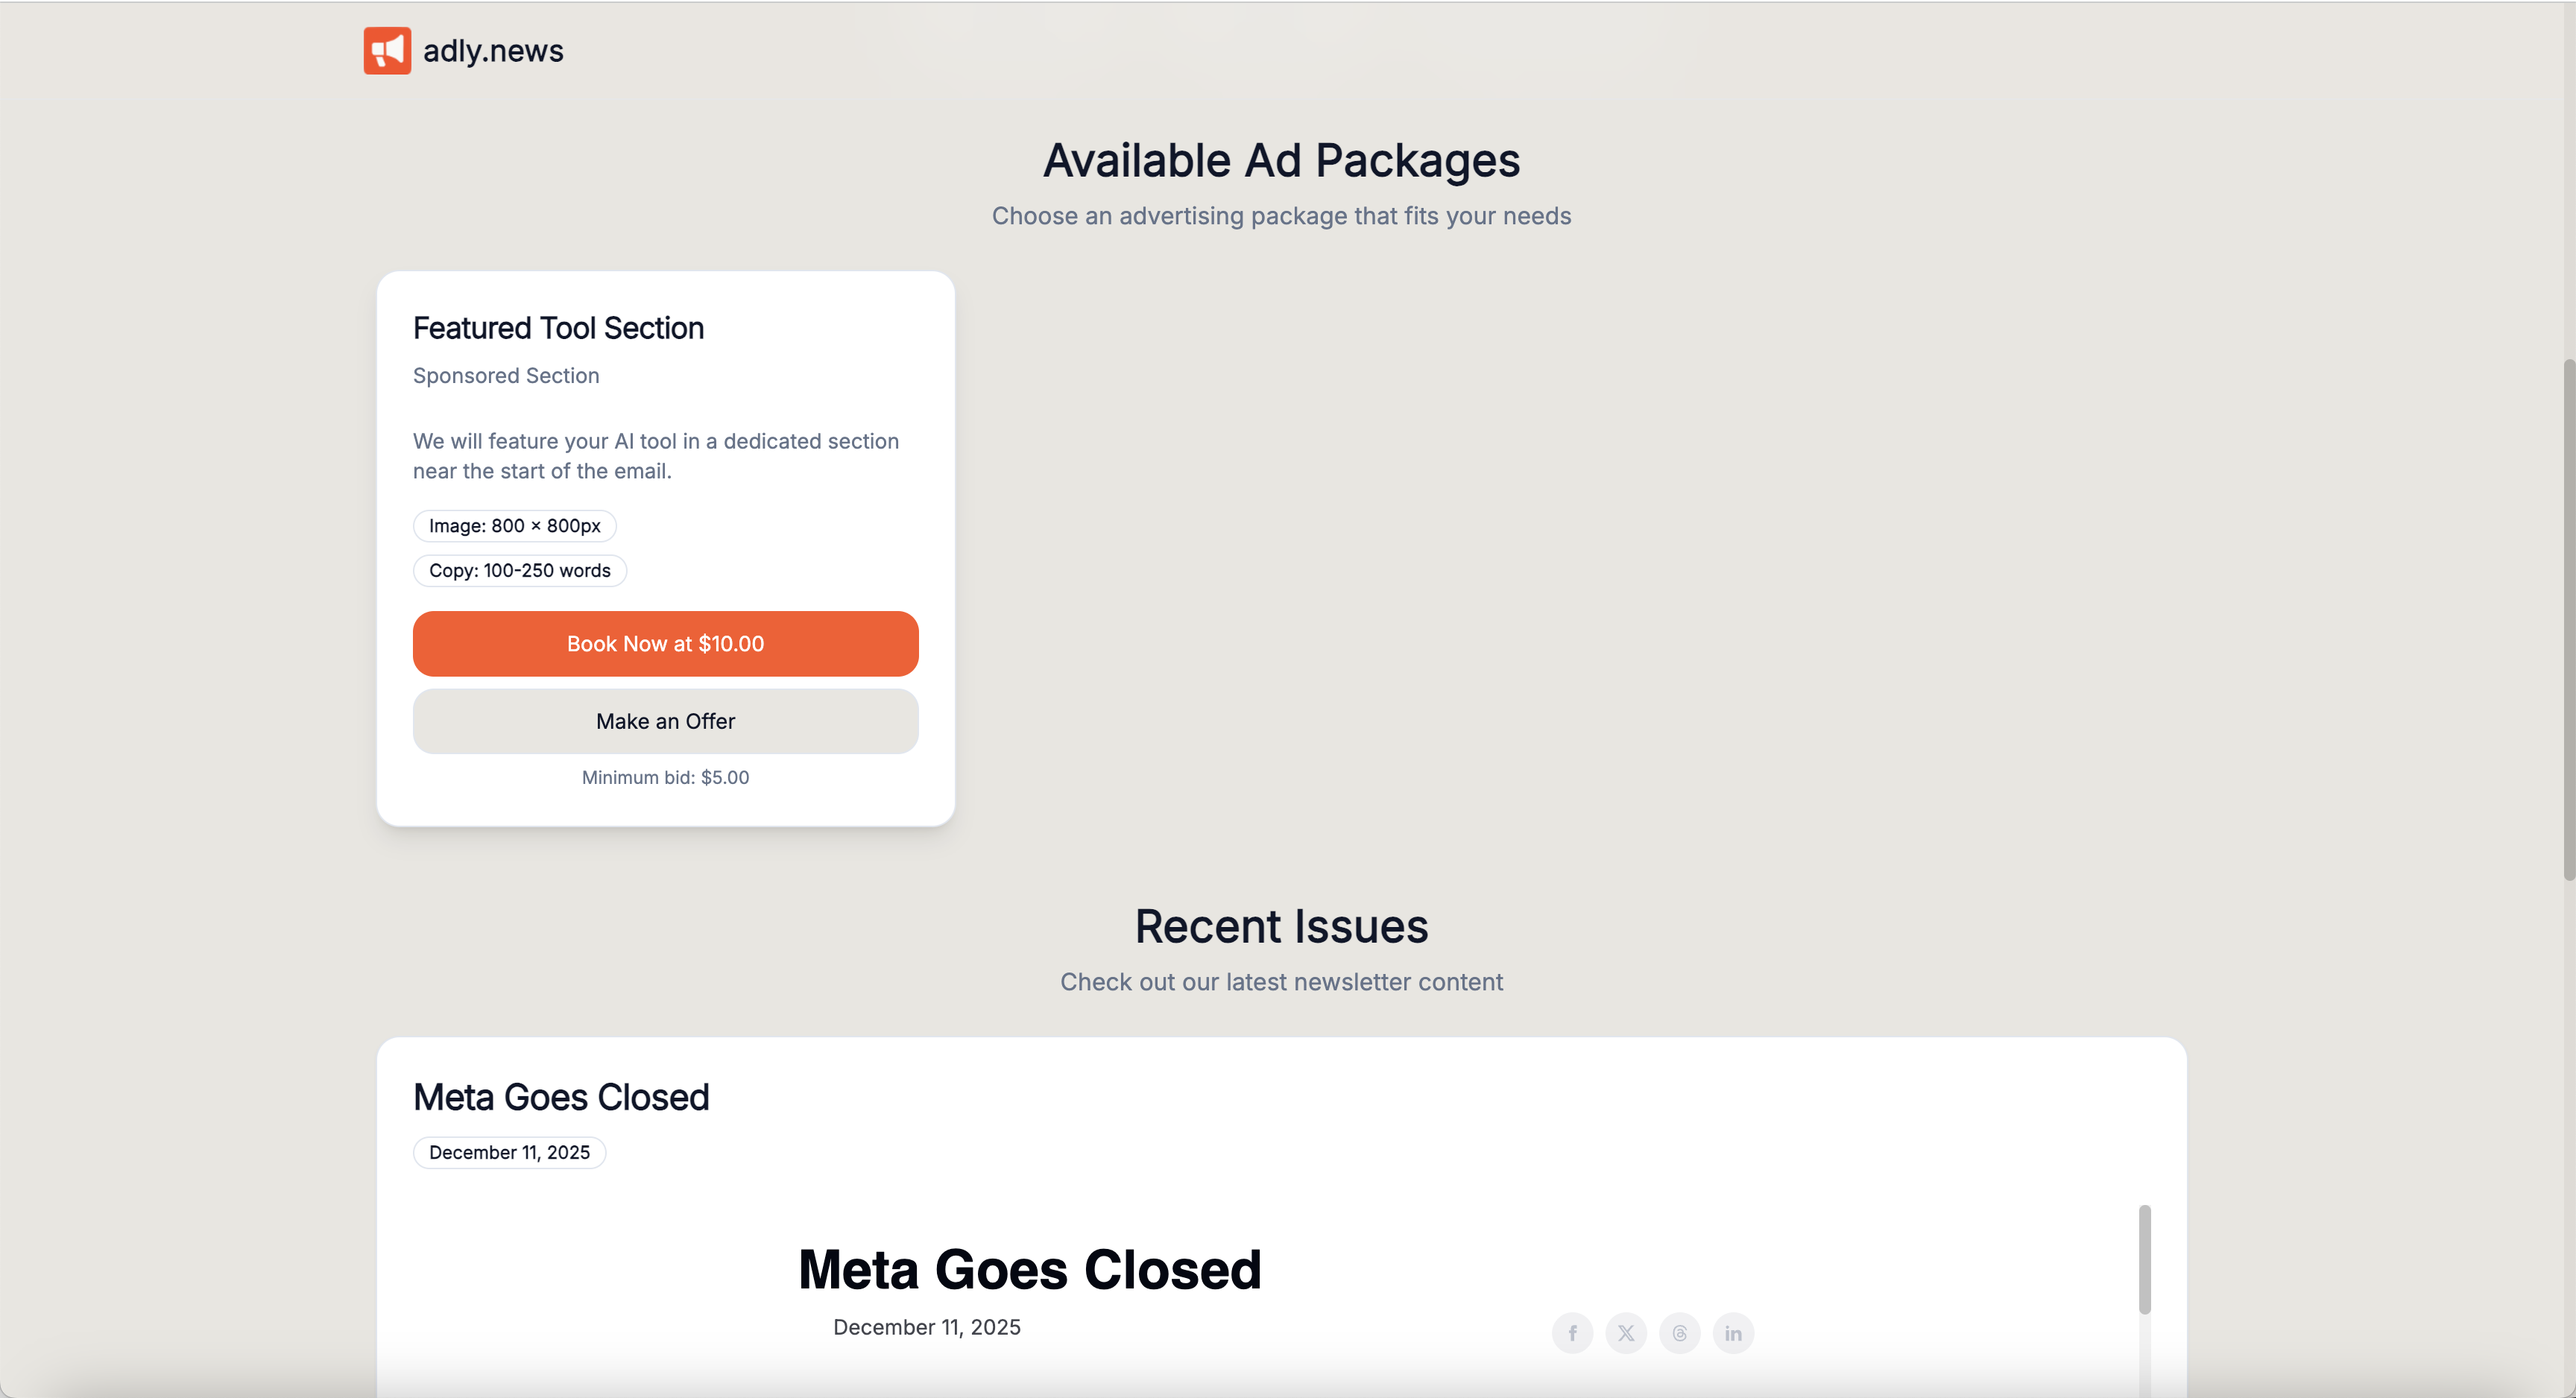Share the issue via Threads icon
Viewport: 2576px width, 1398px height.
click(x=1680, y=1333)
